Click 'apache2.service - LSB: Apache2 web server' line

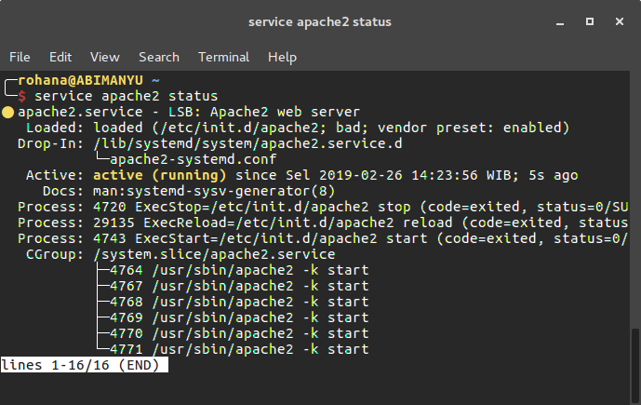(x=189, y=112)
